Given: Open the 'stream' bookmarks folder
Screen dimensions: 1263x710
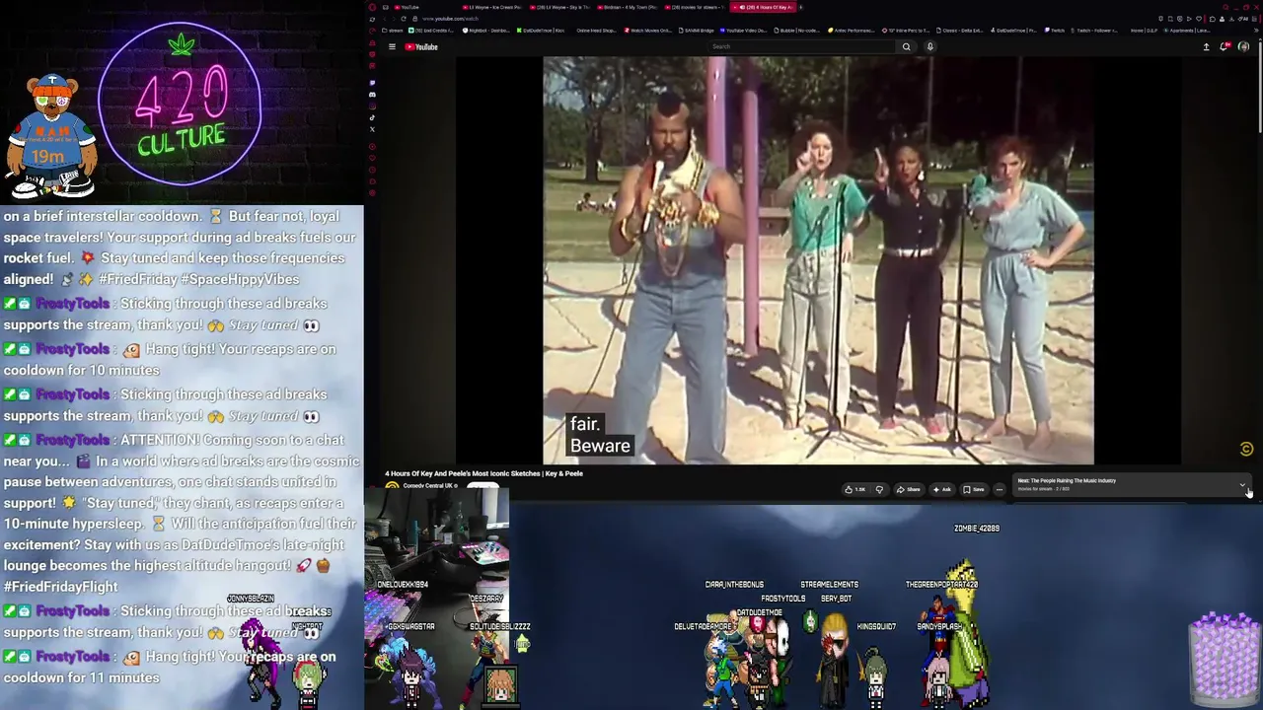Looking at the screenshot, I should point(392,31).
